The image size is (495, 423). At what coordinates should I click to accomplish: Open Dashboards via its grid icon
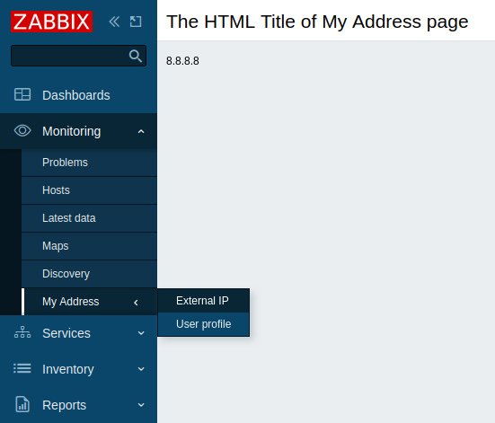tap(22, 94)
